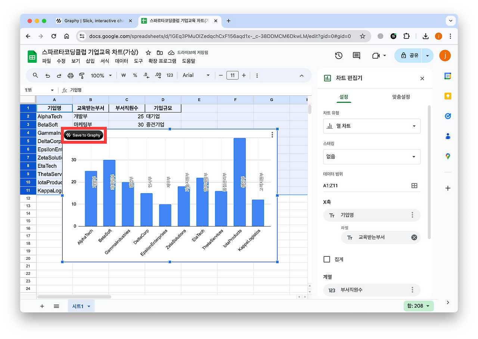Viewport: 478px width, 339px height.
Task: Collapse the toolbar with chevron
Action: pos(302,75)
